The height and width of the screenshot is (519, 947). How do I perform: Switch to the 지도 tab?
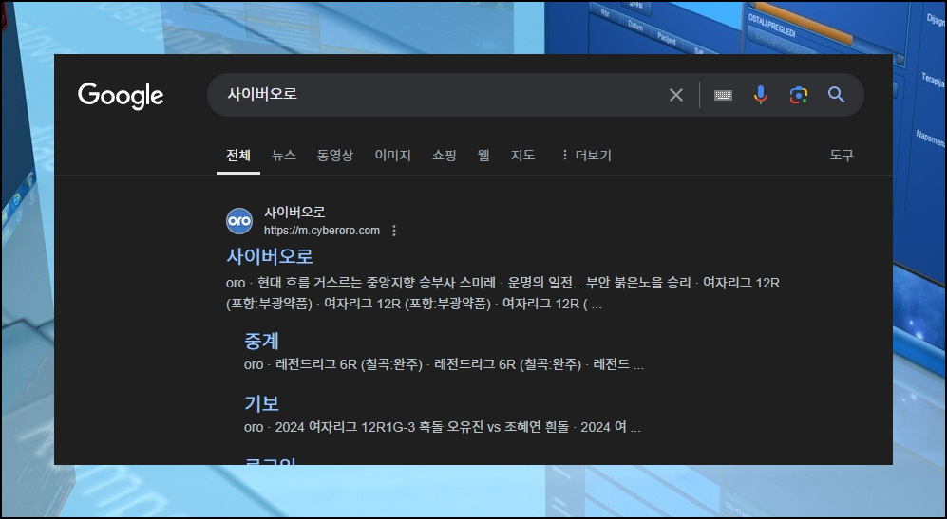coord(522,155)
